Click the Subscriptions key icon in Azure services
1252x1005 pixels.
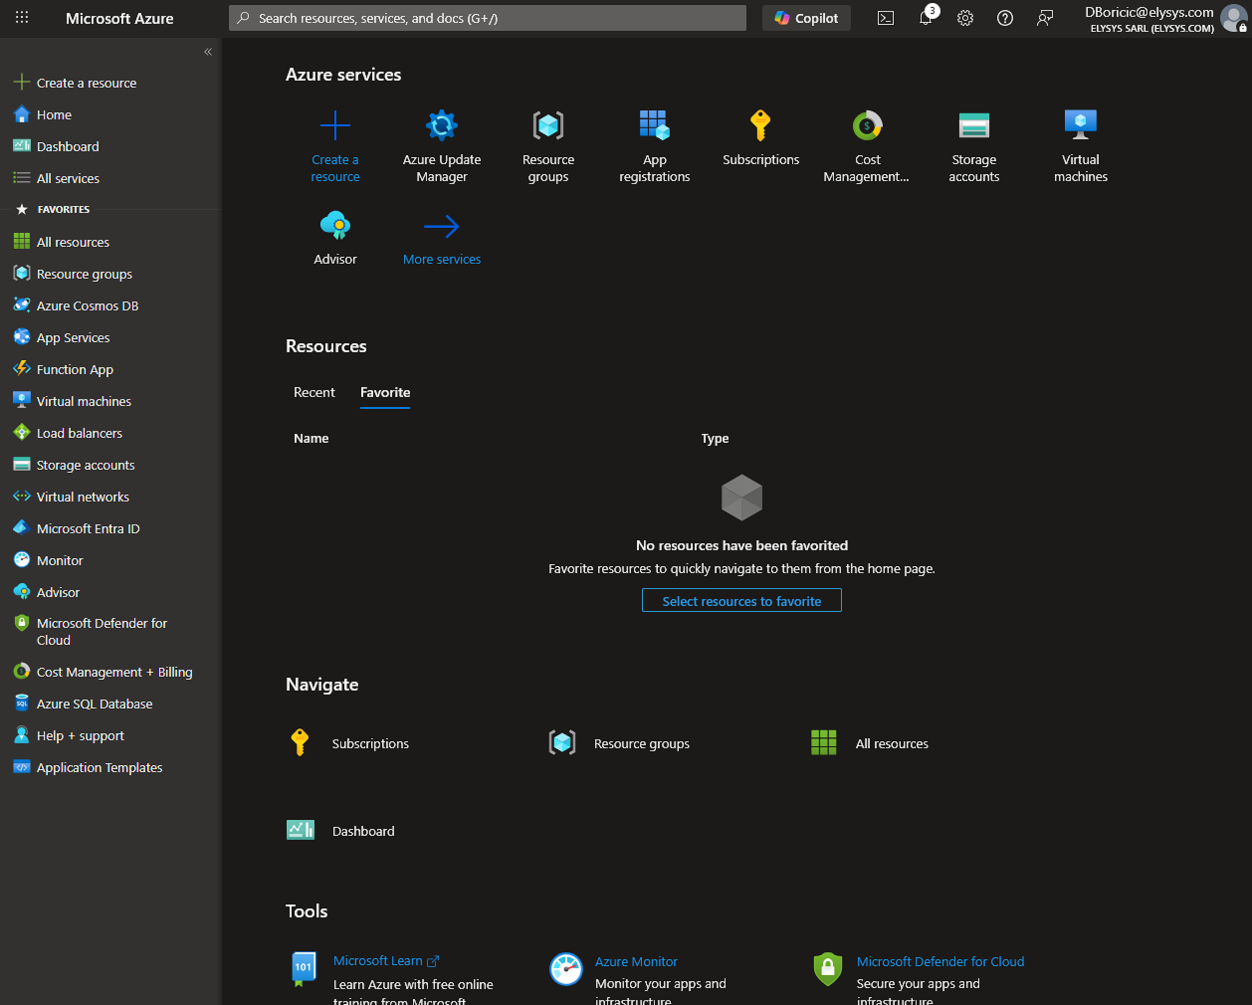click(760, 125)
